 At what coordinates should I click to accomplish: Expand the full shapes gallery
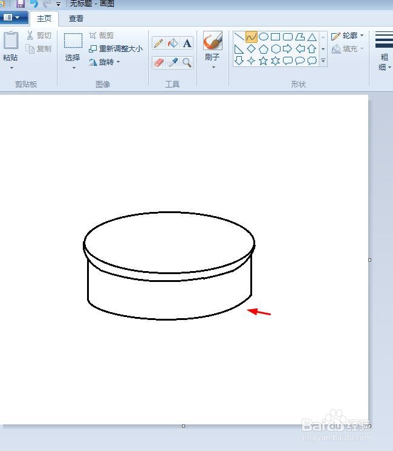[323, 61]
